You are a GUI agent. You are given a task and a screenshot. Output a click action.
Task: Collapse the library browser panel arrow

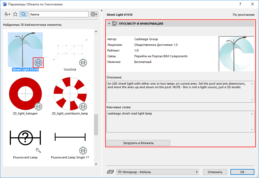[x=102, y=11]
